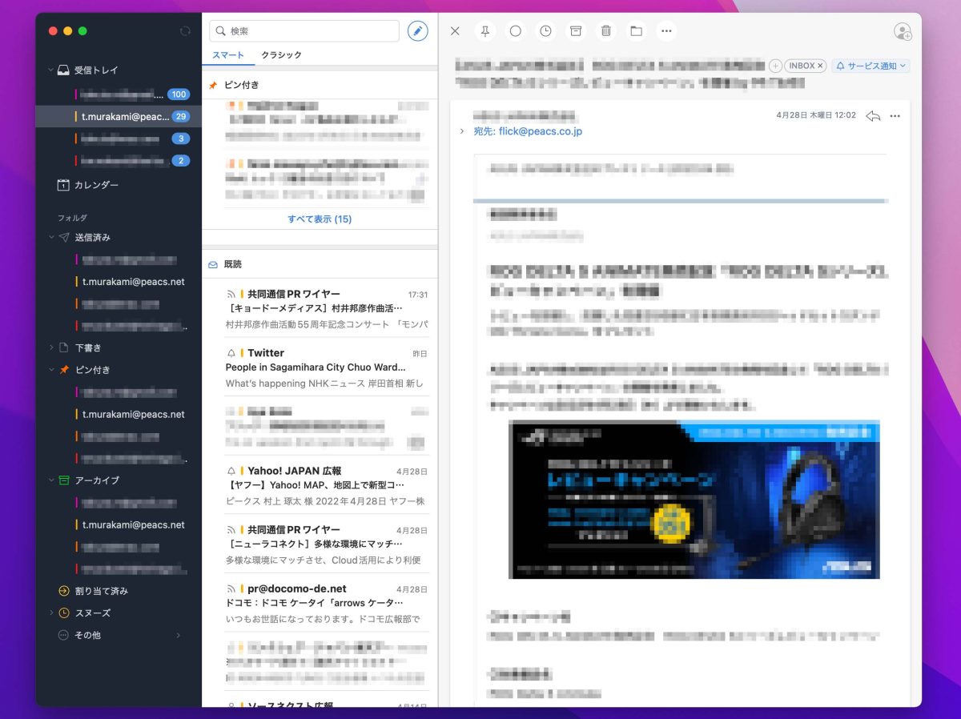
Task: Select the スマート inbox tab
Action: click(227, 55)
